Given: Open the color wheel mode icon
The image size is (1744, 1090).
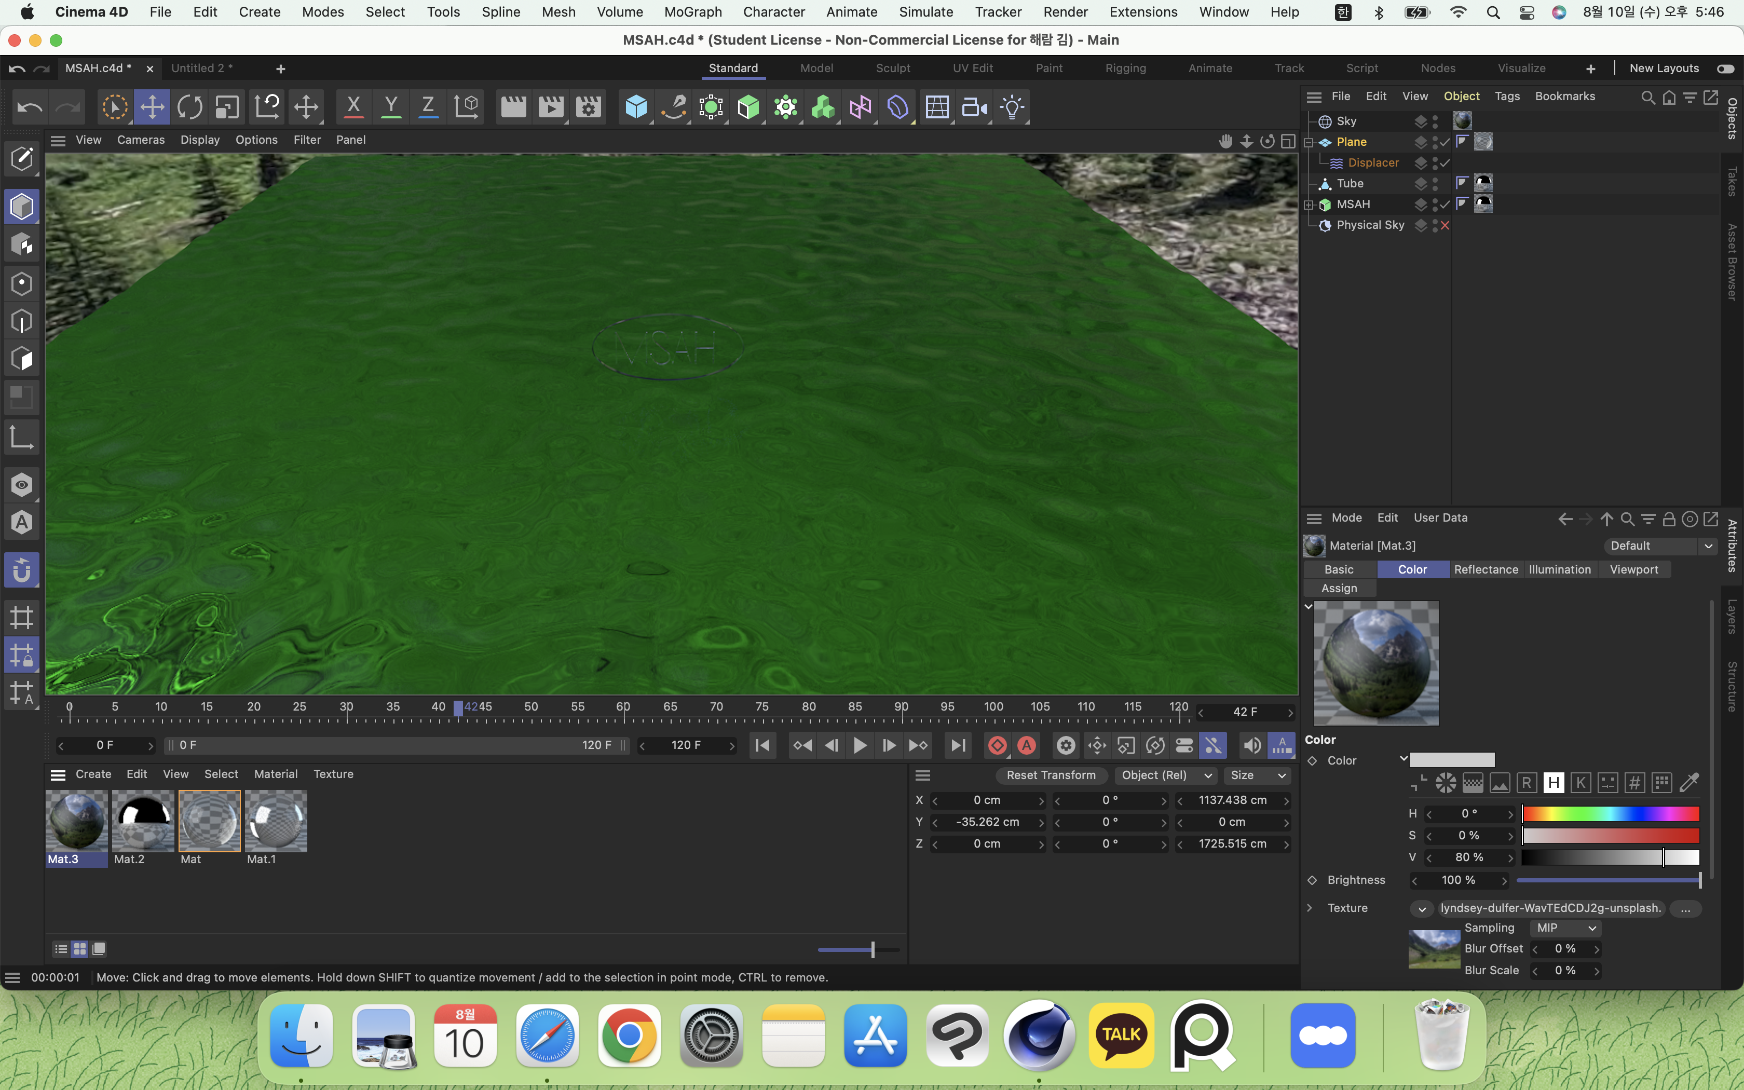Looking at the screenshot, I should 1446,783.
